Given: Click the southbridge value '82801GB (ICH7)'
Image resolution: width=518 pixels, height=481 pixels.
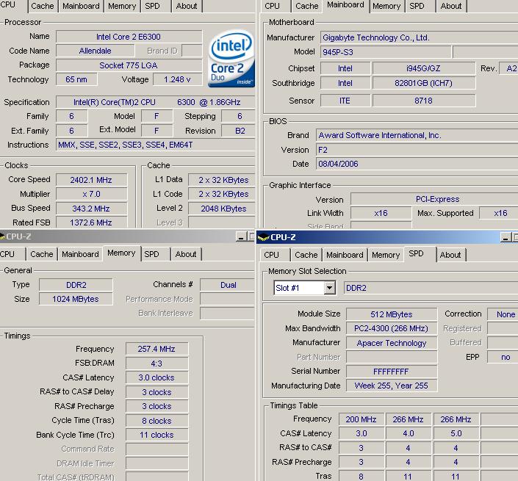Looking at the screenshot, I should click(424, 83).
